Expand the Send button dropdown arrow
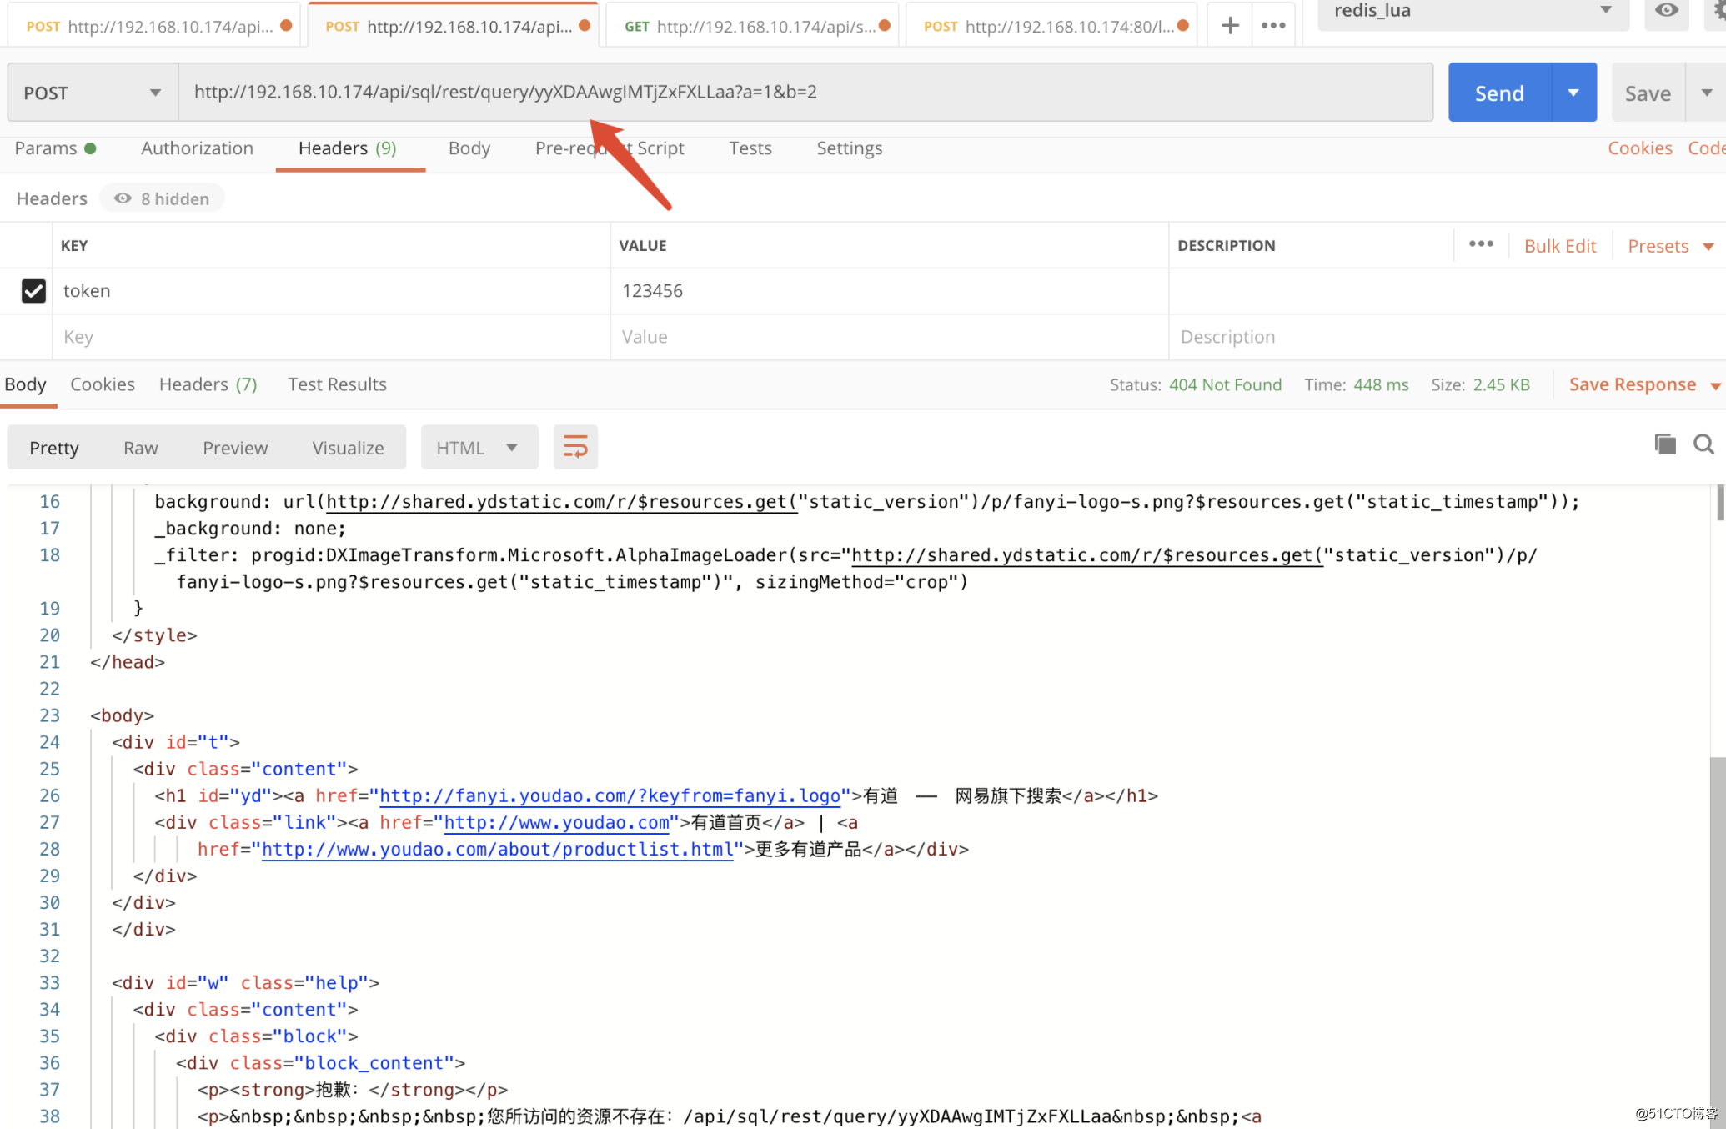The height and width of the screenshot is (1129, 1726). click(x=1573, y=93)
